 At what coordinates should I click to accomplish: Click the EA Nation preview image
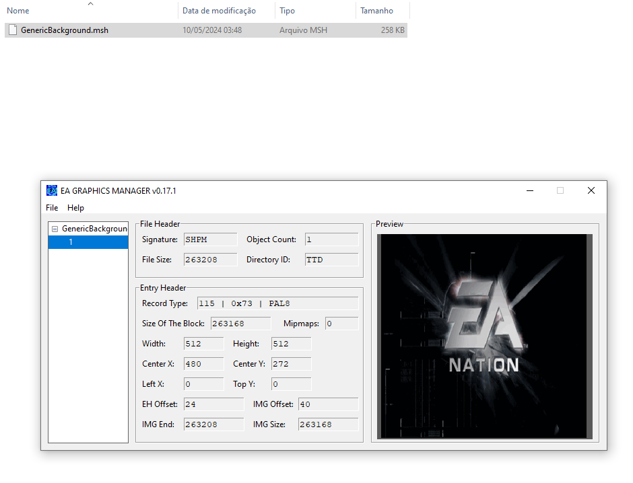tap(484, 336)
